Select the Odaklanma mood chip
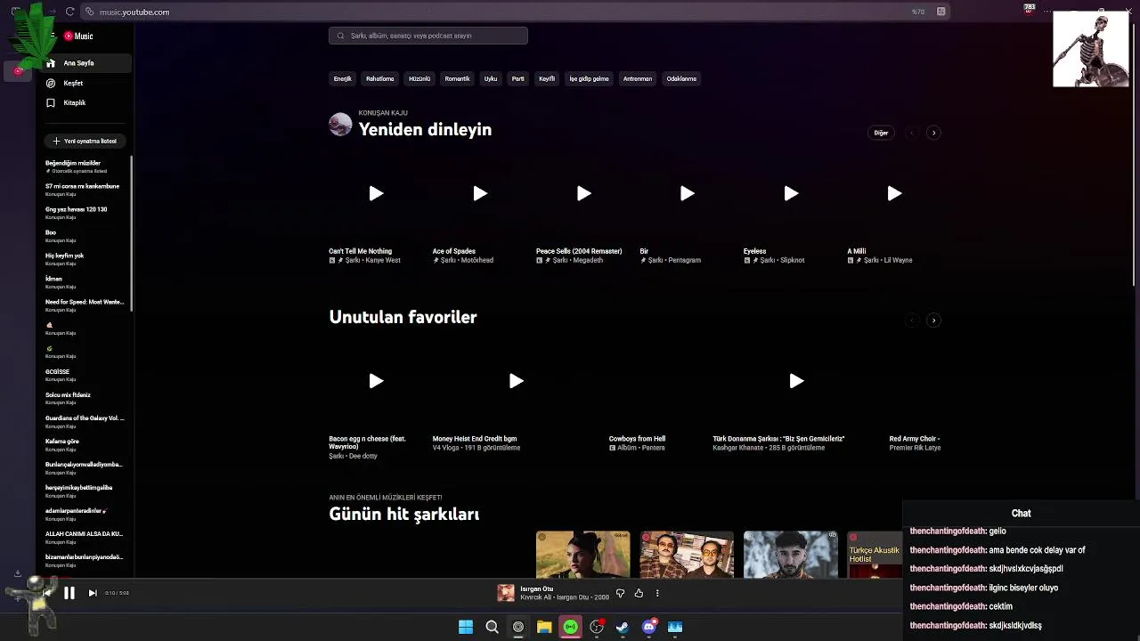The height and width of the screenshot is (641, 1140). 681,78
